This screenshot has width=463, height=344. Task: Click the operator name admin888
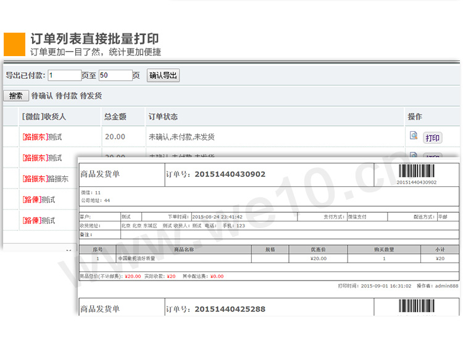tap(447, 286)
